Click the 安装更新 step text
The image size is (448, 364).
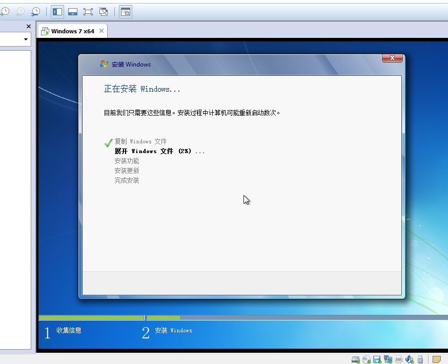(127, 170)
